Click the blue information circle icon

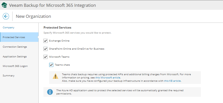click(x=50, y=92)
